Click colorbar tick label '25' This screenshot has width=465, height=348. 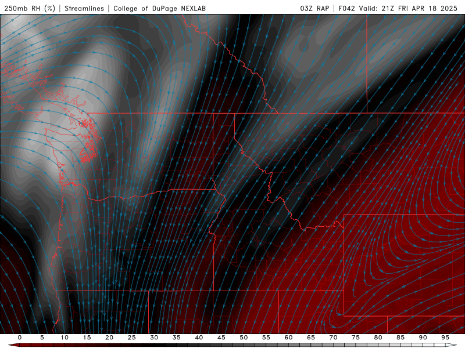(x=132, y=338)
